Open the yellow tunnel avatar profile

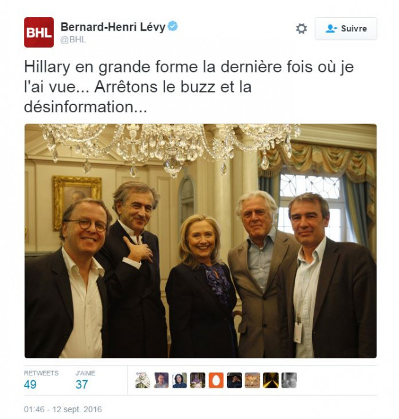(271, 380)
